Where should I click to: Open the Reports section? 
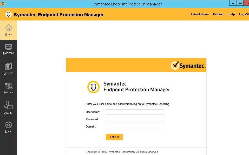click(9, 69)
